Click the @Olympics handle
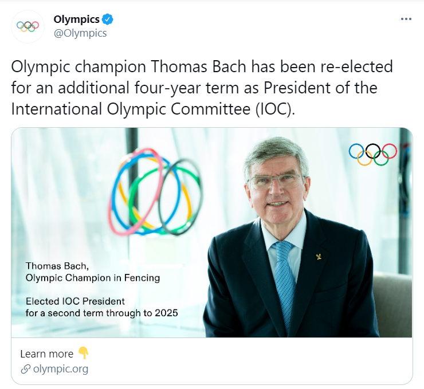The width and height of the screenshot is (424, 389). pyautogui.click(x=80, y=33)
